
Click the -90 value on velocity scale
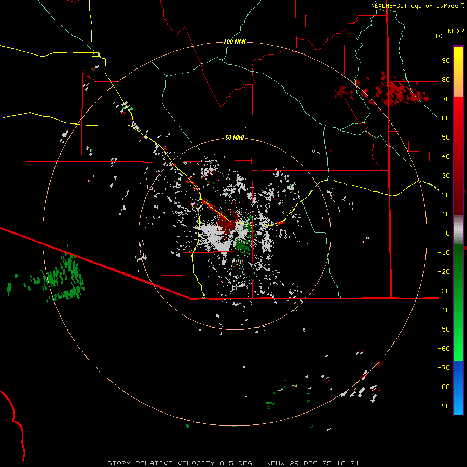click(x=444, y=406)
